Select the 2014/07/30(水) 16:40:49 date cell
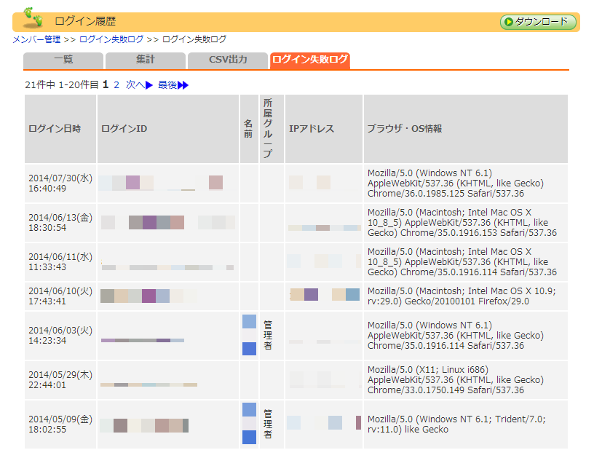 pos(60,183)
